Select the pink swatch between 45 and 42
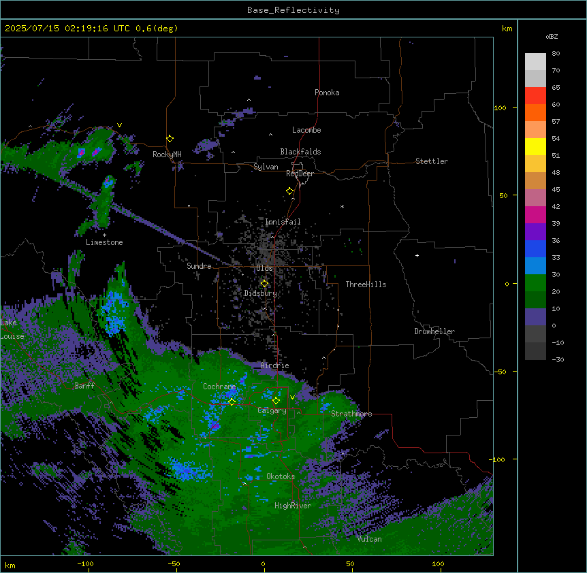The height and width of the screenshot is (573, 587). pos(535,198)
